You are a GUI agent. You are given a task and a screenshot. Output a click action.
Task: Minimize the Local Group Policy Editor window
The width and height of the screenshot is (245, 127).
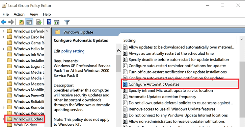pos(207,6)
